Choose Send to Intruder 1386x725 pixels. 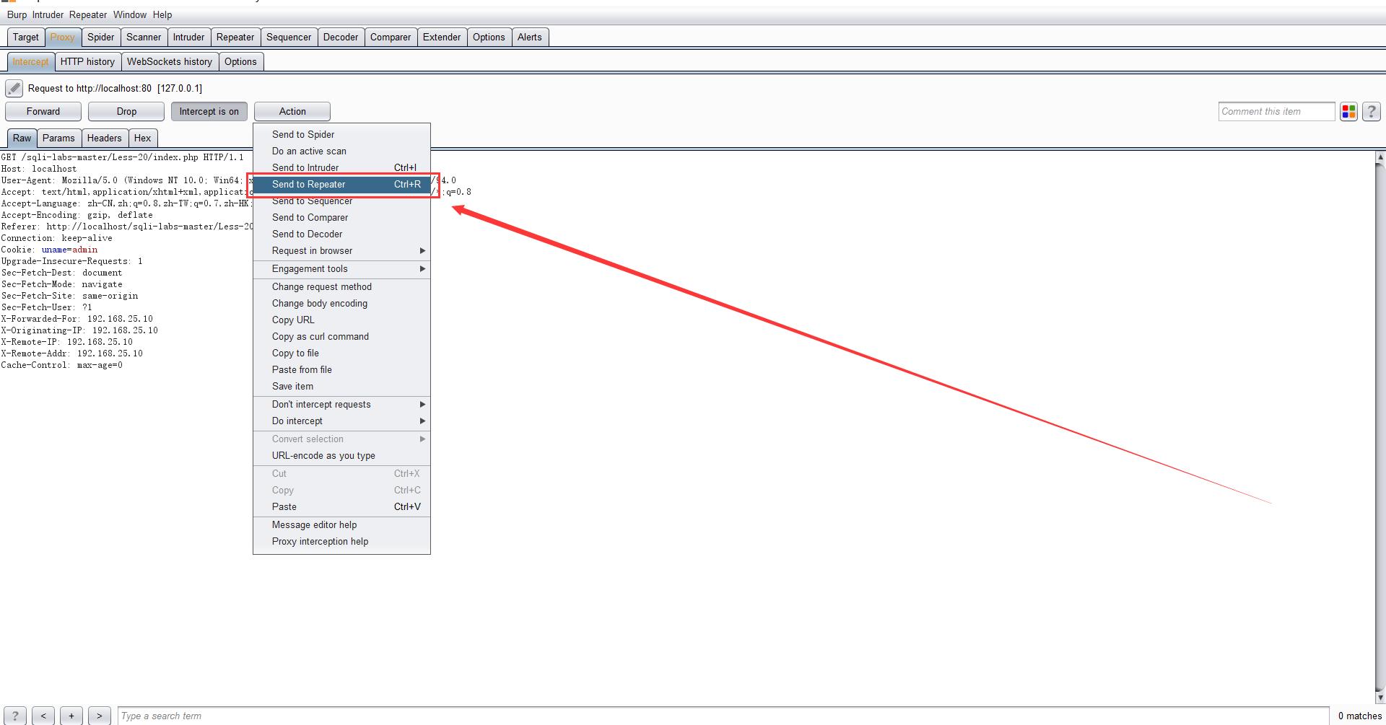point(341,168)
